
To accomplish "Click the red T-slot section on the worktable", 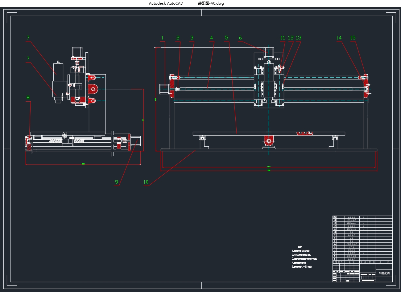I will pos(305,133).
